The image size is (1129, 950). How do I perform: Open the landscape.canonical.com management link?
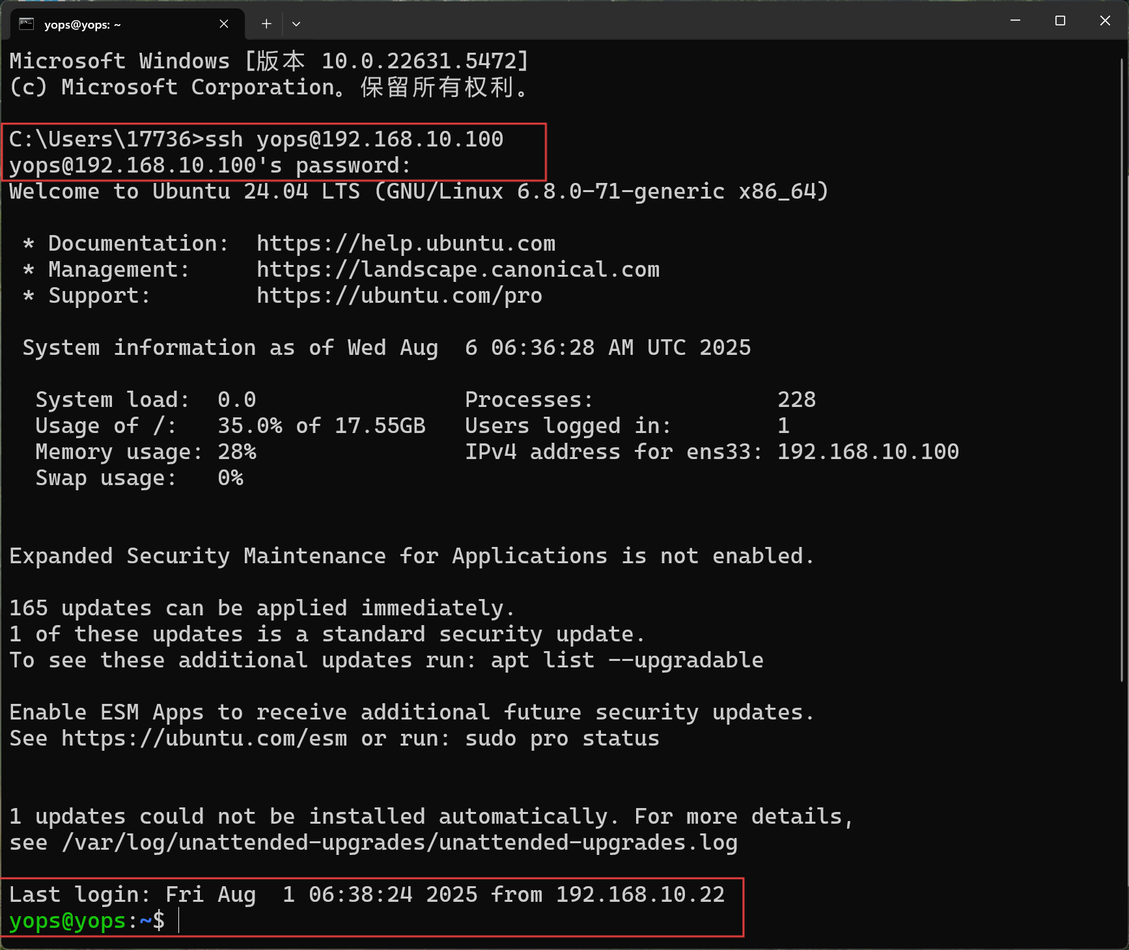point(458,270)
